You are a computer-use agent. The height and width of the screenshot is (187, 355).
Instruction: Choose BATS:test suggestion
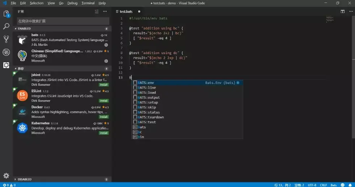(187, 122)
